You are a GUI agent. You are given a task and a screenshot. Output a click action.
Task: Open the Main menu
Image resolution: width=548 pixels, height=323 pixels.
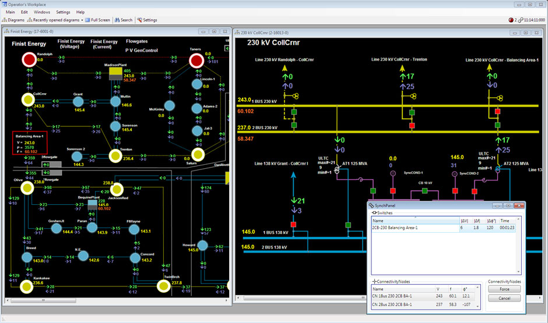10,12
